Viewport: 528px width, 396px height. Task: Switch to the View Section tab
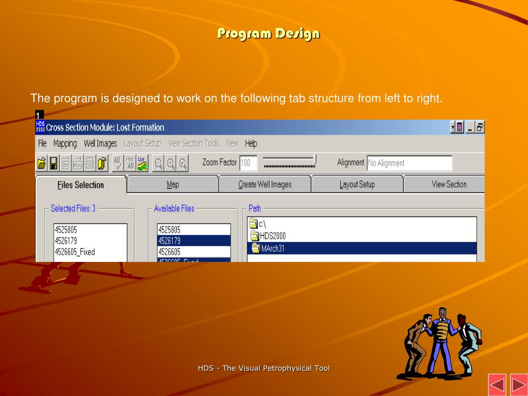pyautogui.click(x=444, y=184)
